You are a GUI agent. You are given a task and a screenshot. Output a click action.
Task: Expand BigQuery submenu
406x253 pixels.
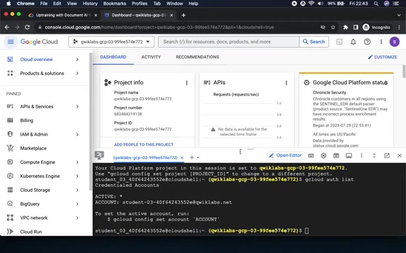(x=77, y=204)
